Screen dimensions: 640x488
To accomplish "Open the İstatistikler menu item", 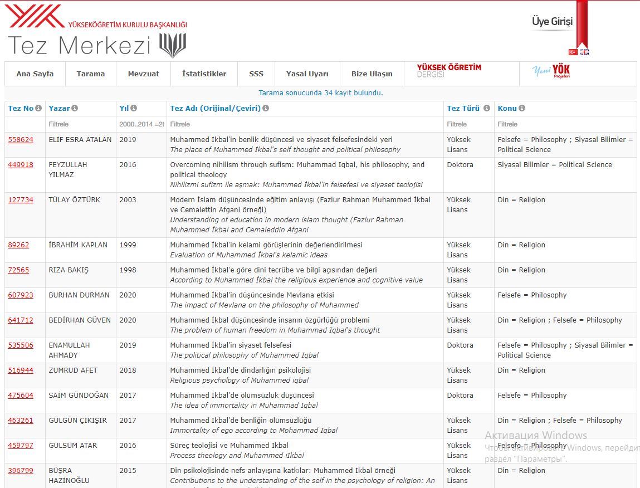I will click(204, 74).
